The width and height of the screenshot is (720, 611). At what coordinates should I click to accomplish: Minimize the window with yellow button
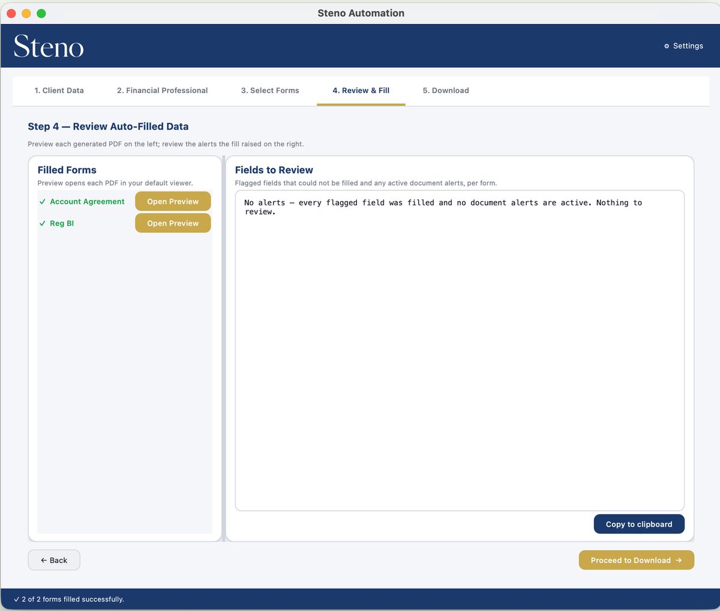(26, 13)
